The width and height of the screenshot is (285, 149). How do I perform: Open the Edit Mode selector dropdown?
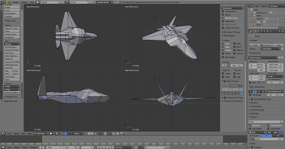41,134
